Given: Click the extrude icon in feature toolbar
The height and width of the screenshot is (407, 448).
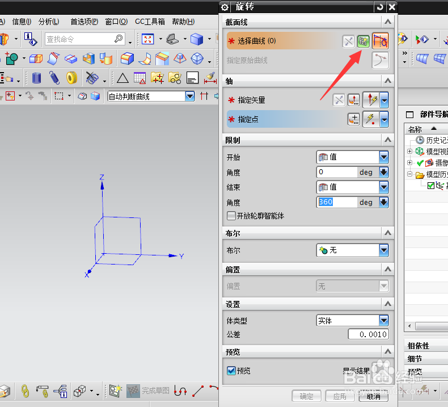Looking at the screenshot, I should [36, 58].
